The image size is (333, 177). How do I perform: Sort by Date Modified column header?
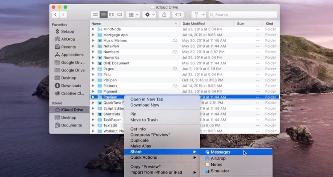[206, 24]
